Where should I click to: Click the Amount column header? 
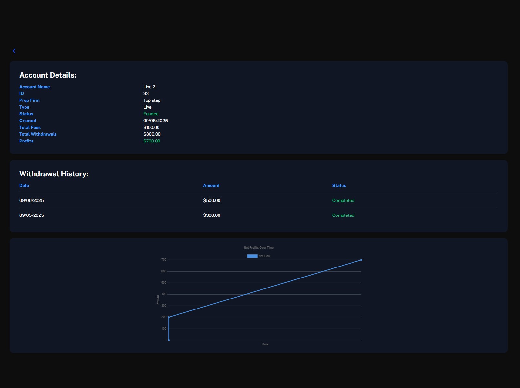pos(211,186)
